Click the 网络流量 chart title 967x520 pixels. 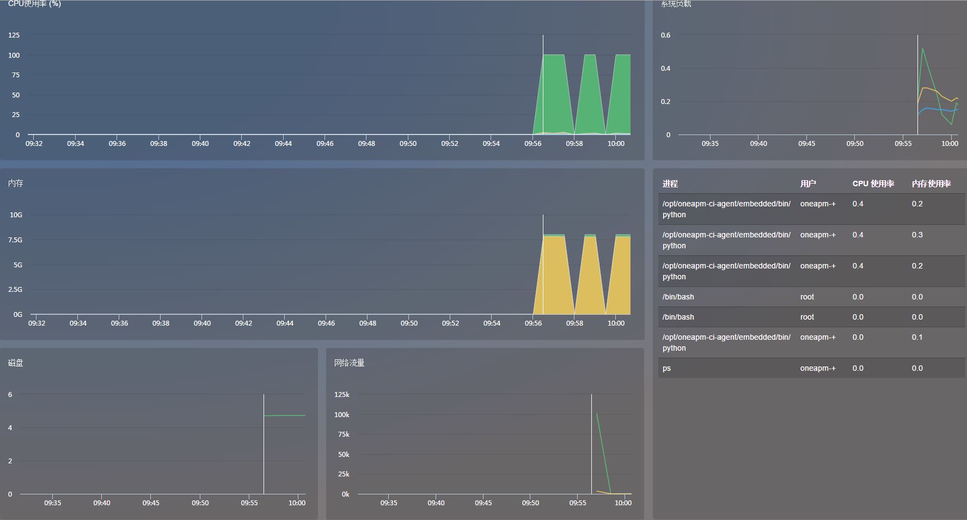[x=350, y=363]
